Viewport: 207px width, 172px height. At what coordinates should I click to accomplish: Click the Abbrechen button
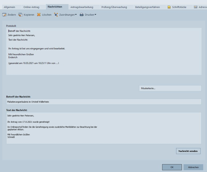[x=193, y=167]
